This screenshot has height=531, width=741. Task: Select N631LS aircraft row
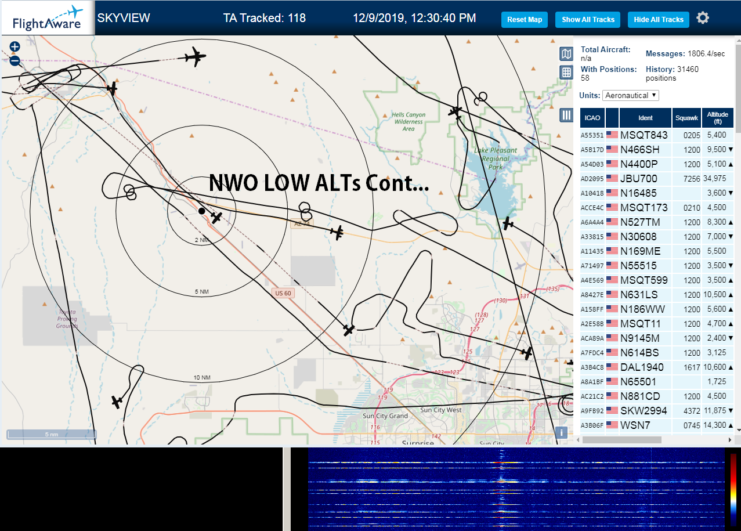[x=657, y=294]
